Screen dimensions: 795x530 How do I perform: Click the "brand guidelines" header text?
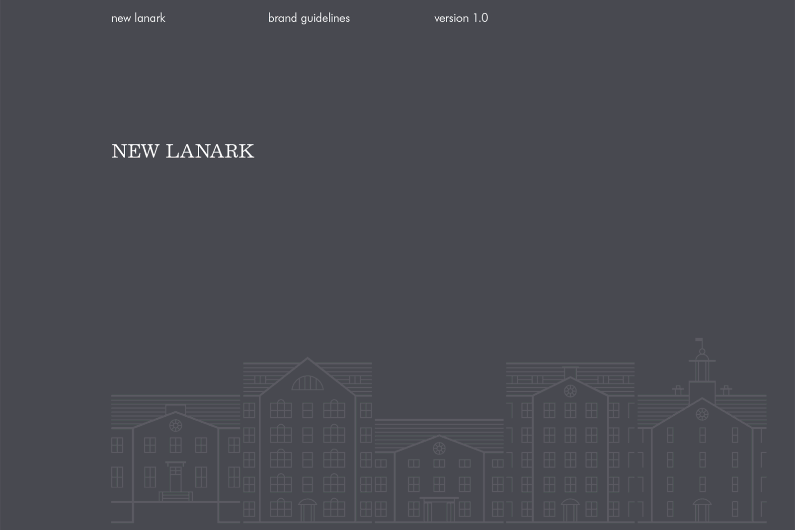309,18
